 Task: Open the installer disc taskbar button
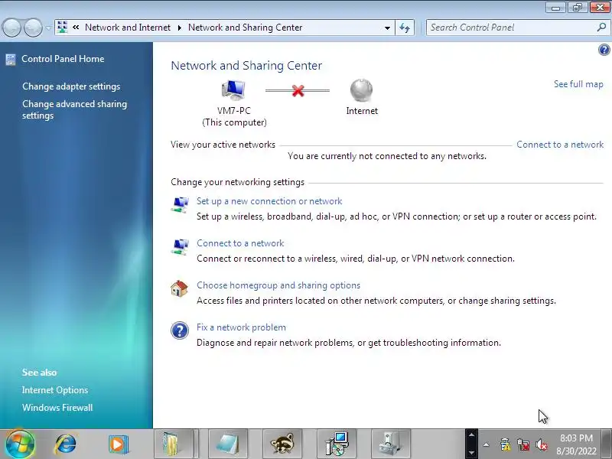(337, 444)
